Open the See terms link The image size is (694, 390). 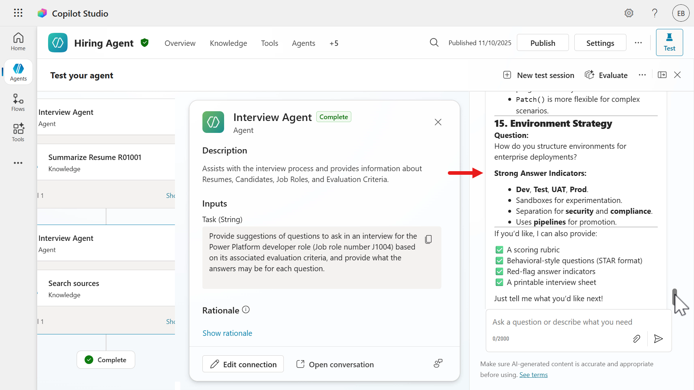533,375
